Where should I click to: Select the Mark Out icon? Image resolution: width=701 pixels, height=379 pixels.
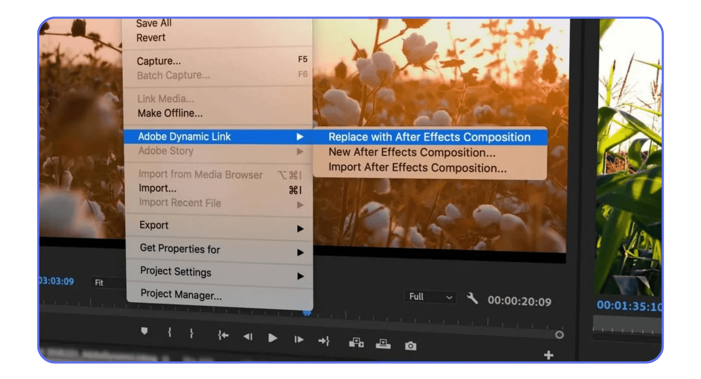click(x=191, y=333)
